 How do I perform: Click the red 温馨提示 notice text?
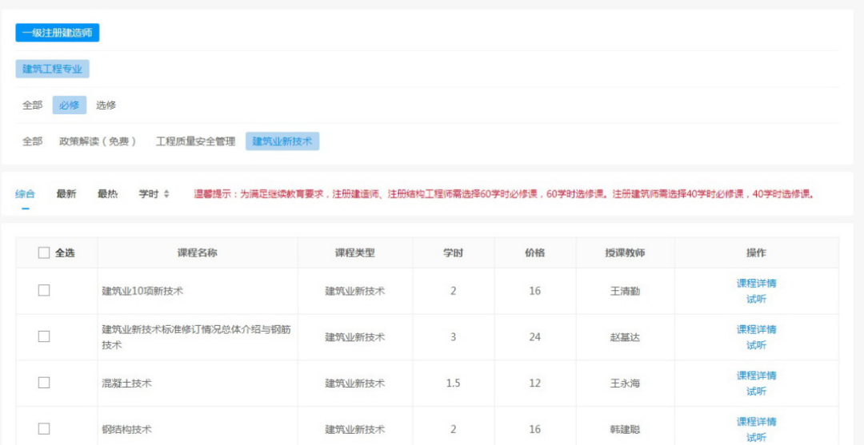coord(504,193)
